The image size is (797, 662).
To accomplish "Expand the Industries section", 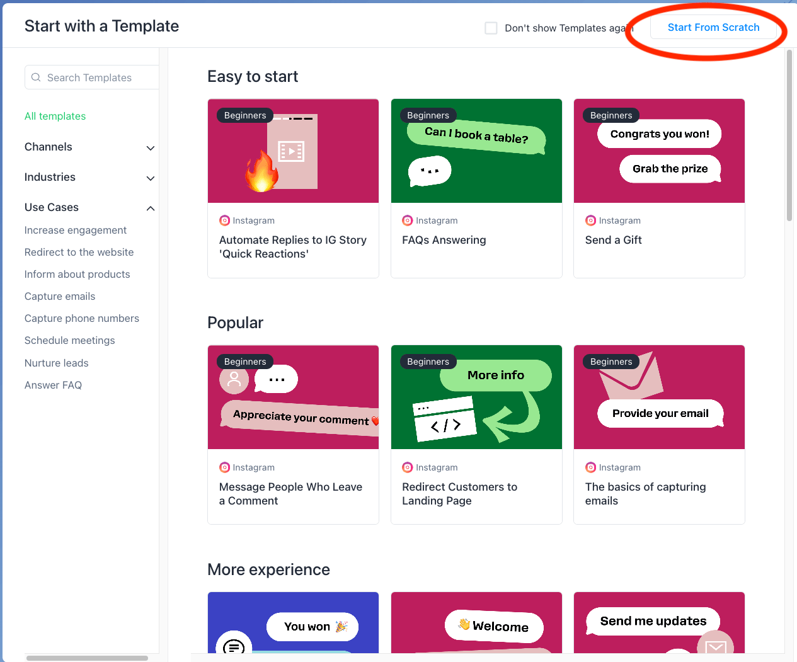I will click(89, 177).
